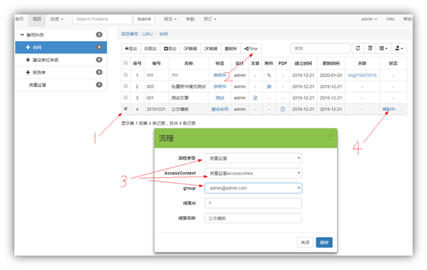Image resolution: width=427 pixels, height=270 pixels.
Task: Click the 多附件 tag link in row 003
Action: point(220,86)
